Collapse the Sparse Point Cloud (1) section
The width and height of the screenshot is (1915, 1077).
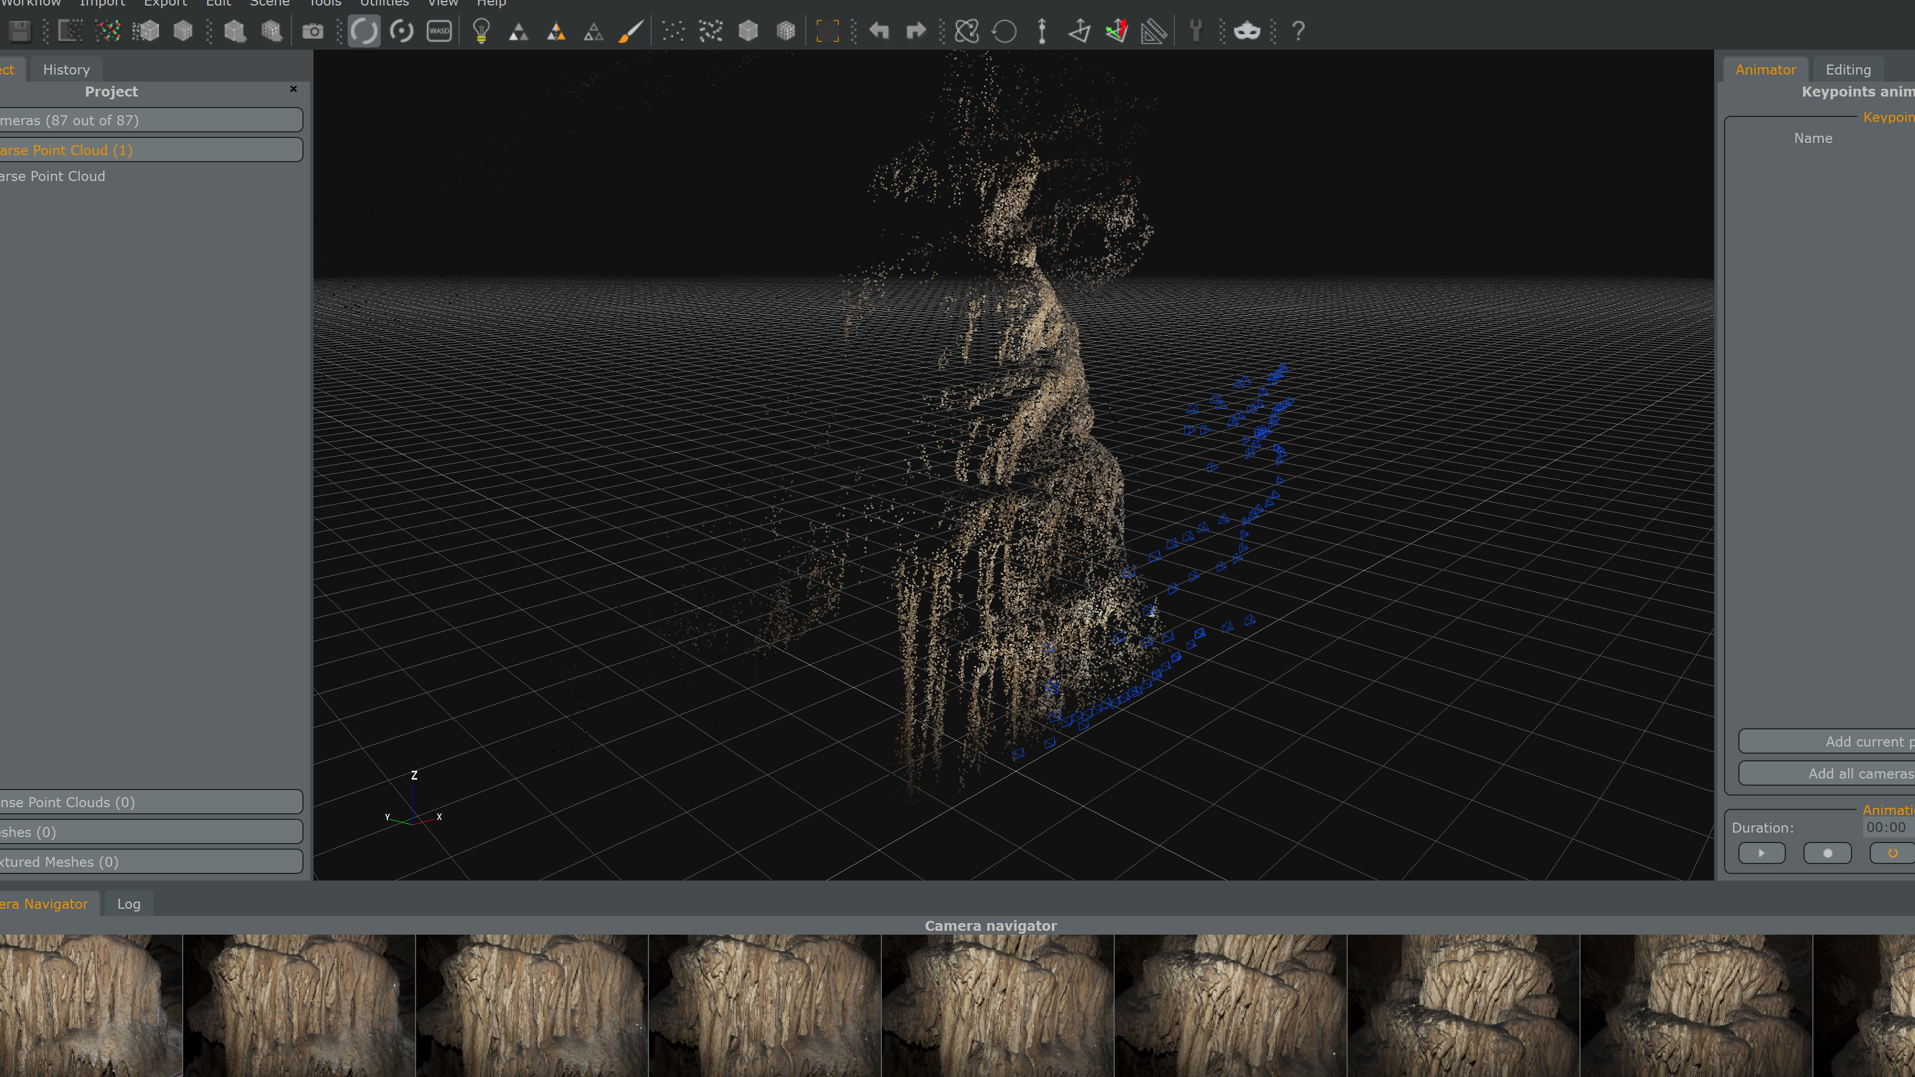point(151,150)
